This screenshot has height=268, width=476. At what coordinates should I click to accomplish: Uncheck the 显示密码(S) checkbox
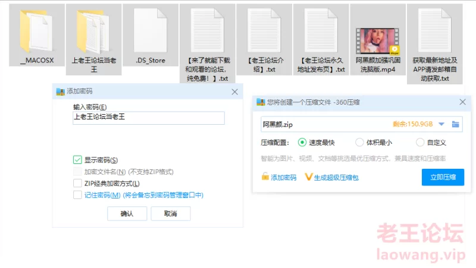tap(77, 160)
